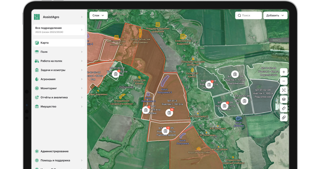Open Работа на полях menu item
The height and width of the screenshot is (169, 320).
[51, 61]
